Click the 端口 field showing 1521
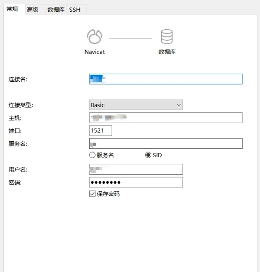The height and width of the screenshot is (272, 260). click(x=101, y=131)
